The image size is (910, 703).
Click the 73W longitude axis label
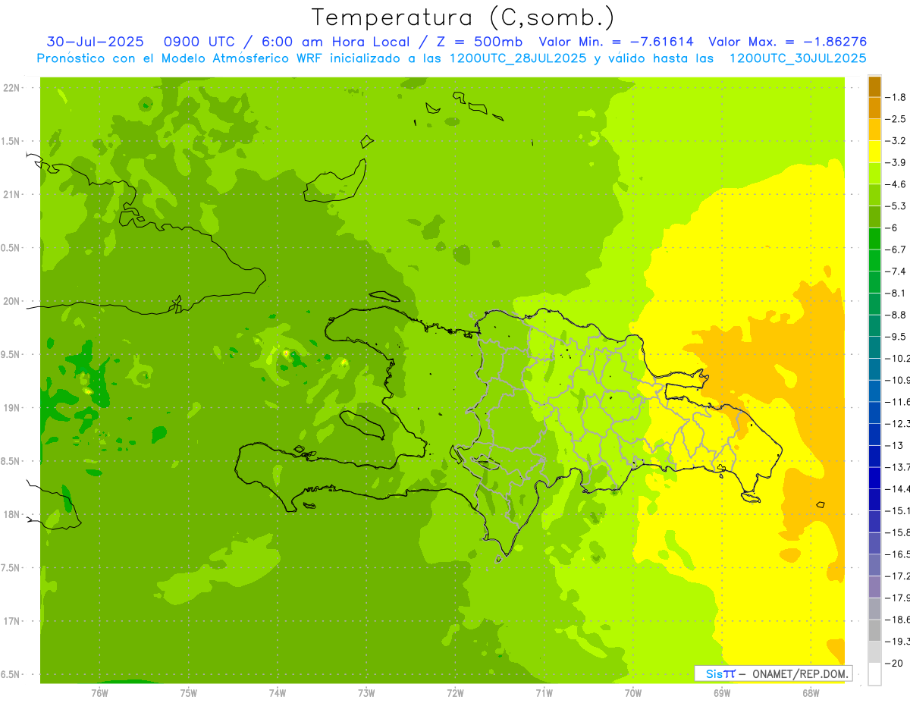pyautogui.click(x=366, y=692)
